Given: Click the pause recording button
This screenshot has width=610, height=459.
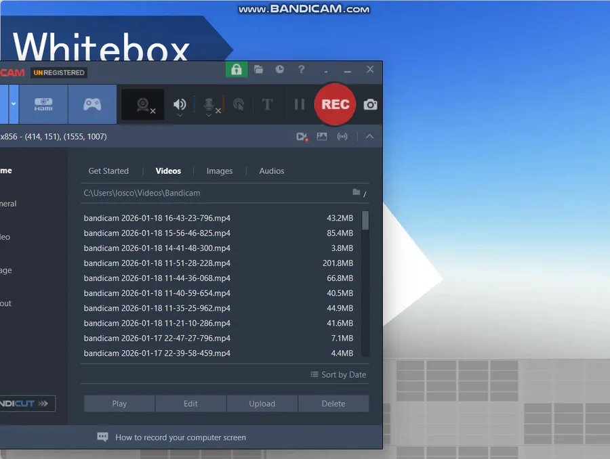Looking at the screenshot, I should point(299,104).
